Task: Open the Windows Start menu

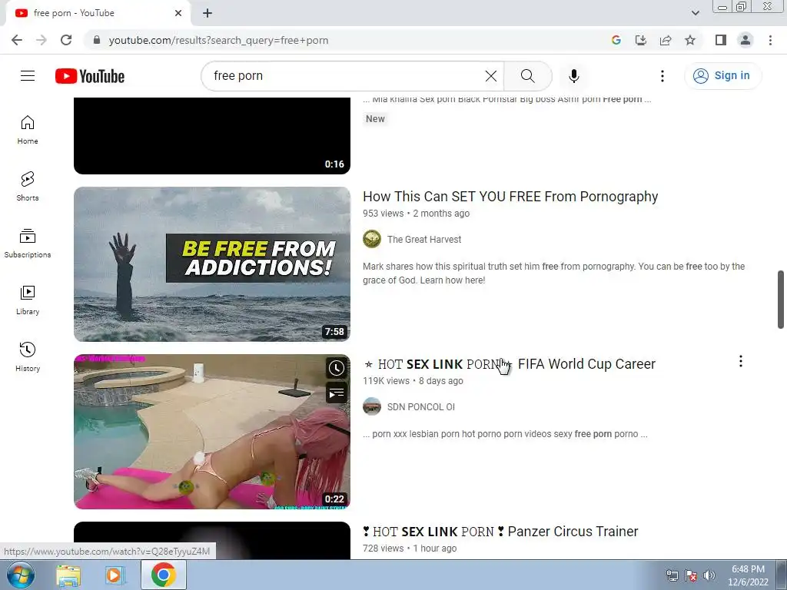Action: 21,575
